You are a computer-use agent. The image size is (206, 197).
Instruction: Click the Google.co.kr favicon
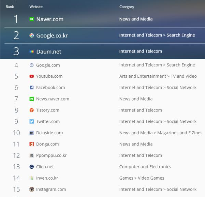coord(31,35)
